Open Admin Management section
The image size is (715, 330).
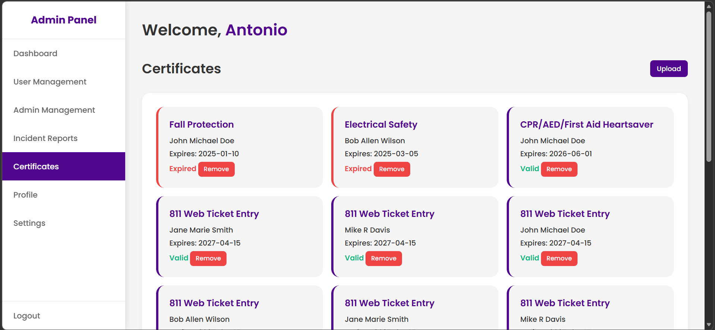(x=54, y=110)
